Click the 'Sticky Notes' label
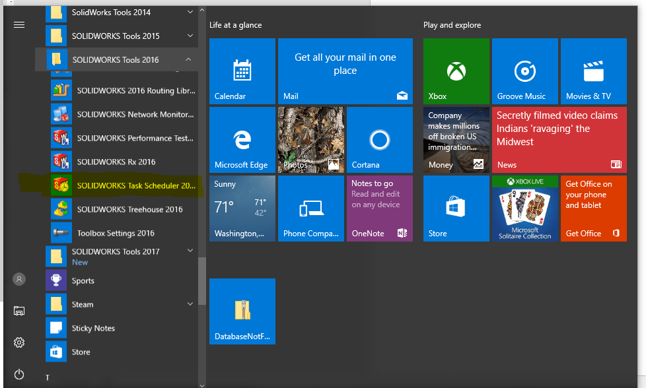Image resolution: width=646 pixels, height=388 pixels. (x=93, y=329)
